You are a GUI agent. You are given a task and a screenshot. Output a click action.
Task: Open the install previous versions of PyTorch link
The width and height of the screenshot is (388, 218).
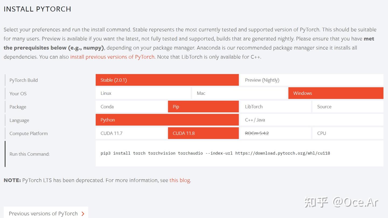pyautogui.click(x=112, y=57)
